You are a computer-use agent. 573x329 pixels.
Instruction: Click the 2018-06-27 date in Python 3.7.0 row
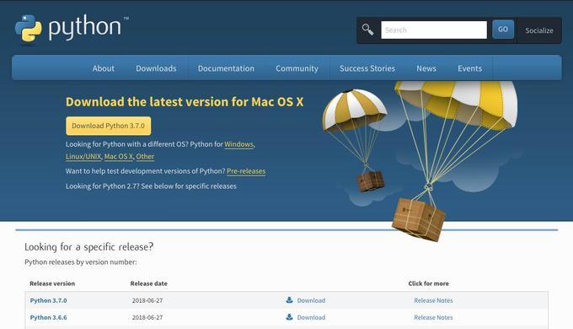[147, 300]
